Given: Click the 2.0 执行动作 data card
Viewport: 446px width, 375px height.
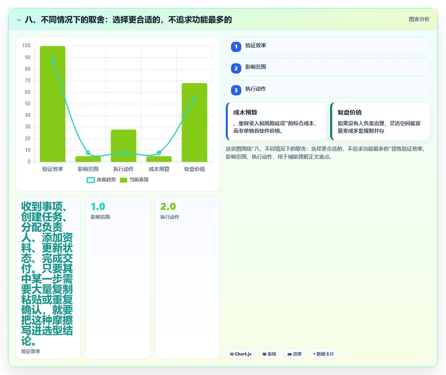Looking at the screenshot, I should click(187, 278).
